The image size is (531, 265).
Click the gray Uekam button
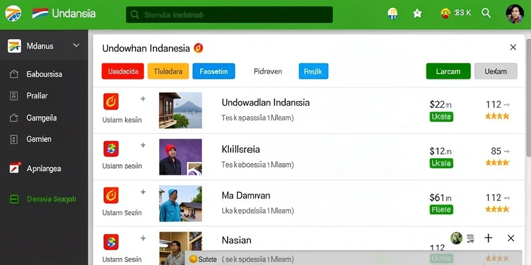[x=496, y=71]
